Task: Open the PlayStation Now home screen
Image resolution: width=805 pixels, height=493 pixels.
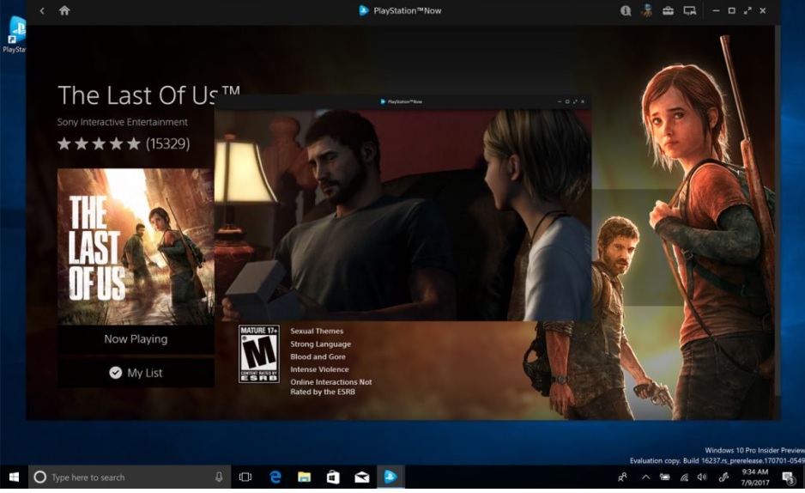Action: (64, 11)
